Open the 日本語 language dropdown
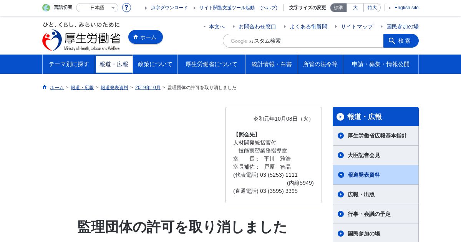Viewport: 461px width, 242px height. click(97, 8)
